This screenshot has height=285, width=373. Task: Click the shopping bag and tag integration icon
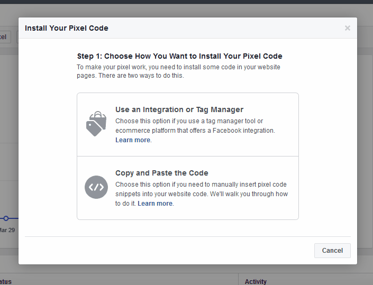pyautogui.click(x=96, y=124)
